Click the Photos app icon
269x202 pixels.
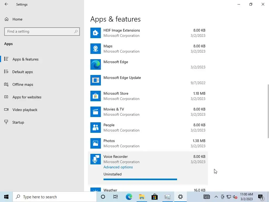coord(96,143)
